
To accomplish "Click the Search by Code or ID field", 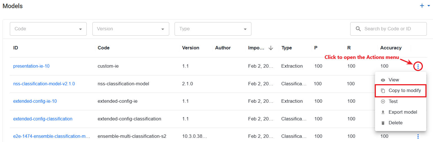I will 388,29.
